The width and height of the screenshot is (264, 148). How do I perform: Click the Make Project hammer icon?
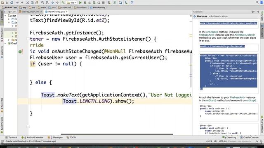click(x=63, y=2)
